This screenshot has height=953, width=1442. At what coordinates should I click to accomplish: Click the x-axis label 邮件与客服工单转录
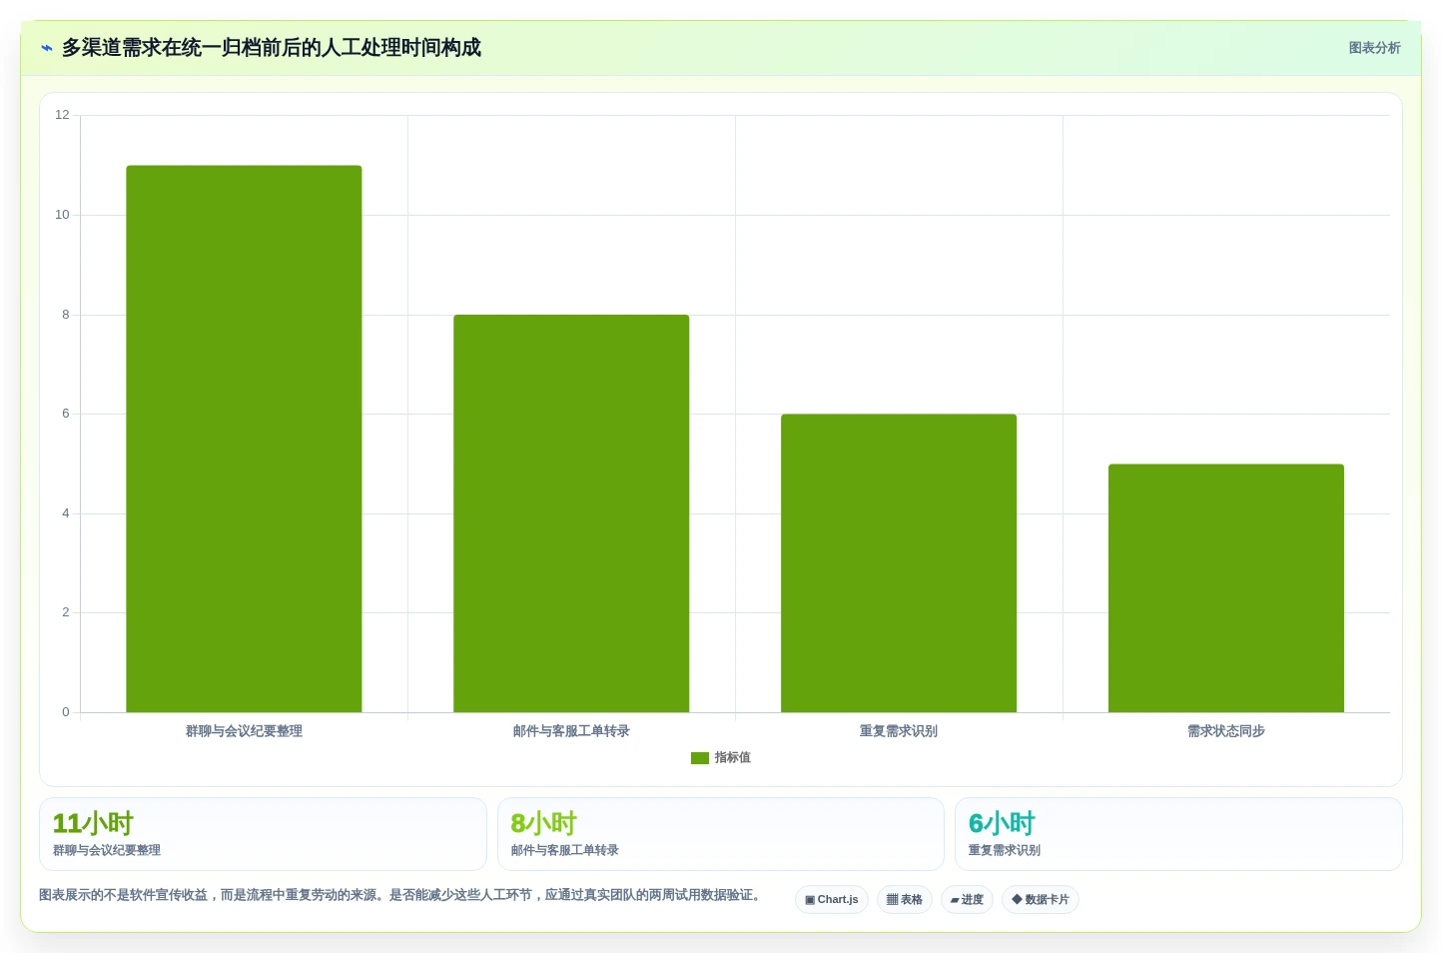click(571, 731)
